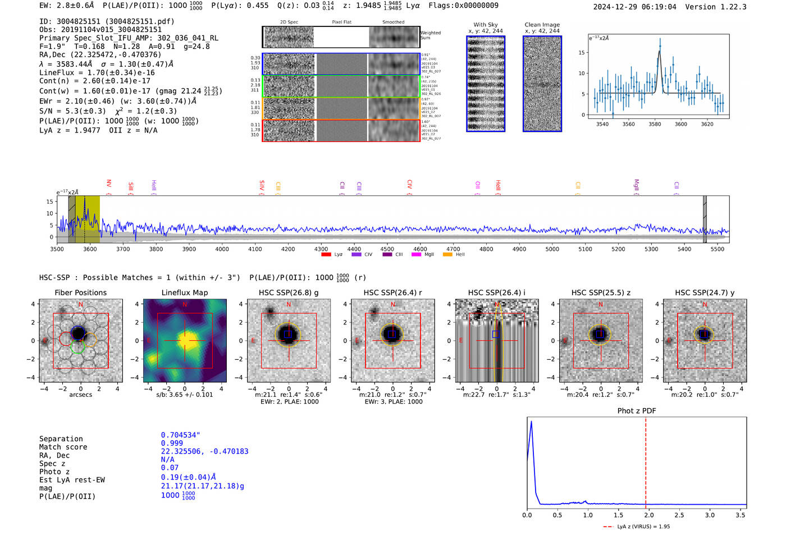Click the Lyα red legend swatch
786x535 pixels.
pos(326,254)
